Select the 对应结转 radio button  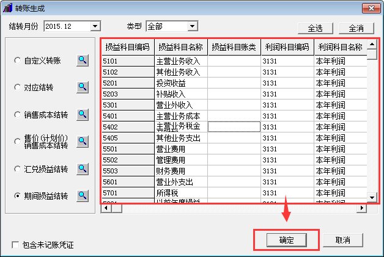coord(17,87)
